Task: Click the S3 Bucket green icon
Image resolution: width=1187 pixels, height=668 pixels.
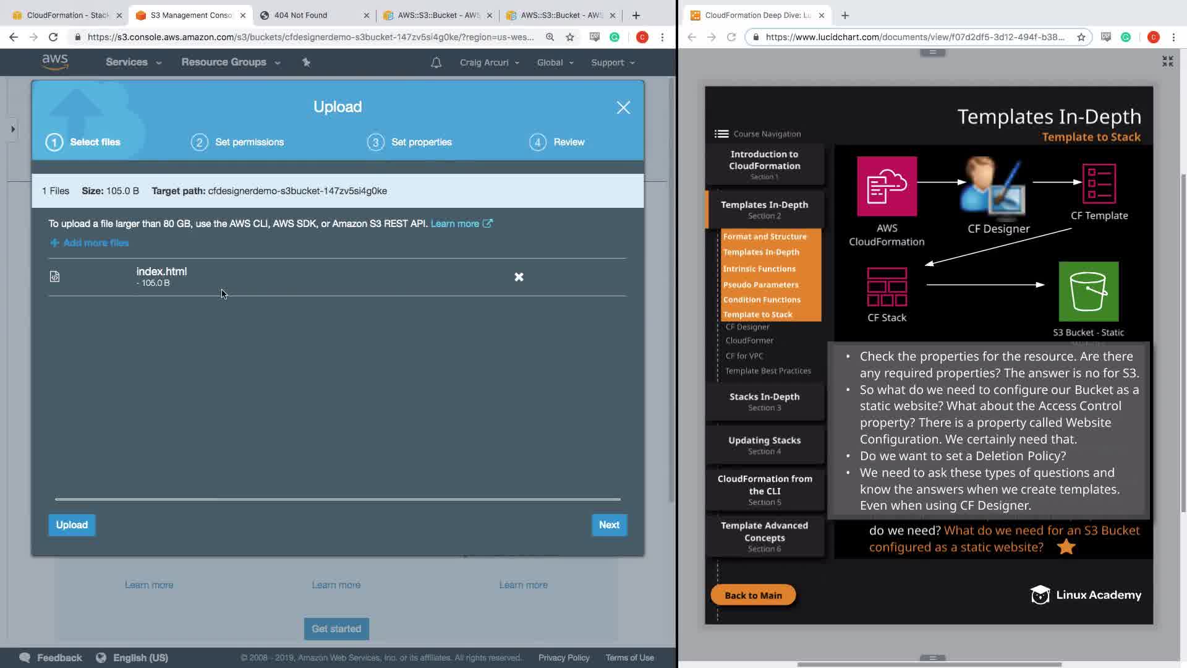Action: tap(1088, 291)
